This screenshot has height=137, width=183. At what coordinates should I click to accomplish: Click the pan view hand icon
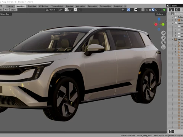[164, 38]
